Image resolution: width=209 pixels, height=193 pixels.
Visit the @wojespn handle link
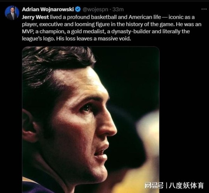(95, 9)
